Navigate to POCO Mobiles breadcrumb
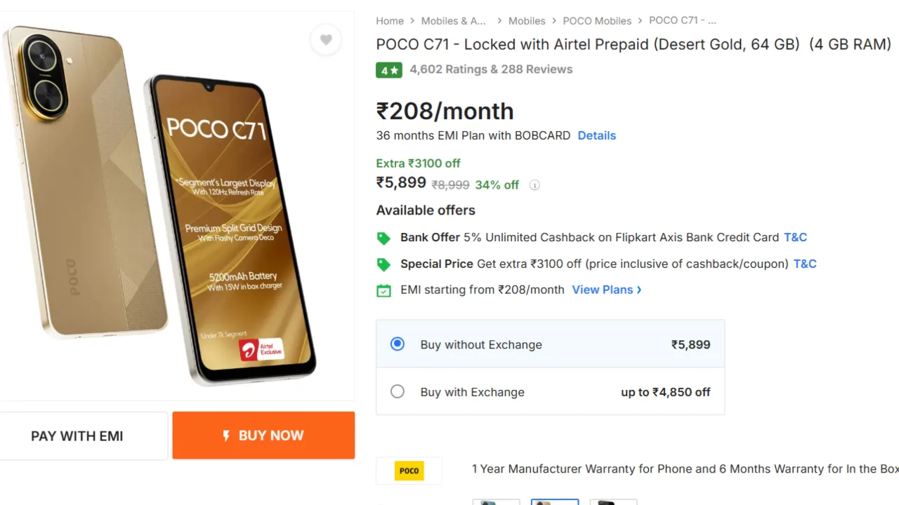This screenshot has height=505, width=899. point(597,21)
